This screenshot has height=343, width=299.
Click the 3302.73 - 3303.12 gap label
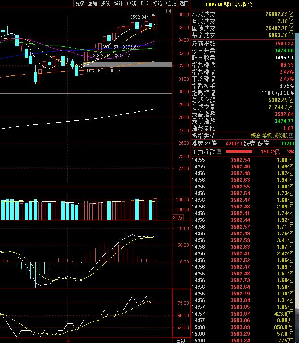(112, 56)
